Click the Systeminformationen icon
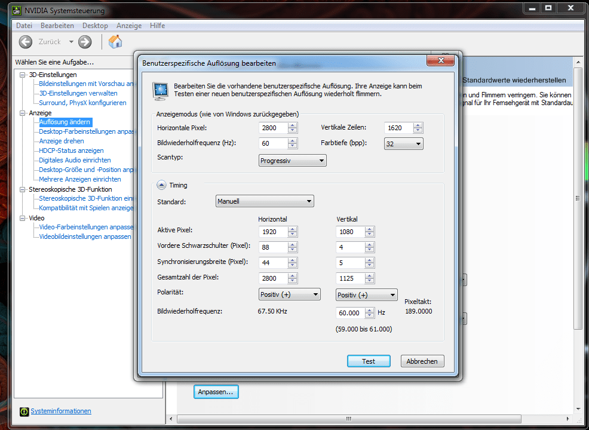589x430 pixels. 24,411
